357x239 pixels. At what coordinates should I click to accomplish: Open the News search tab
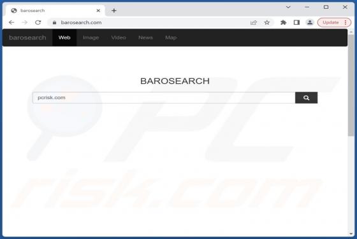pos(145,38)
